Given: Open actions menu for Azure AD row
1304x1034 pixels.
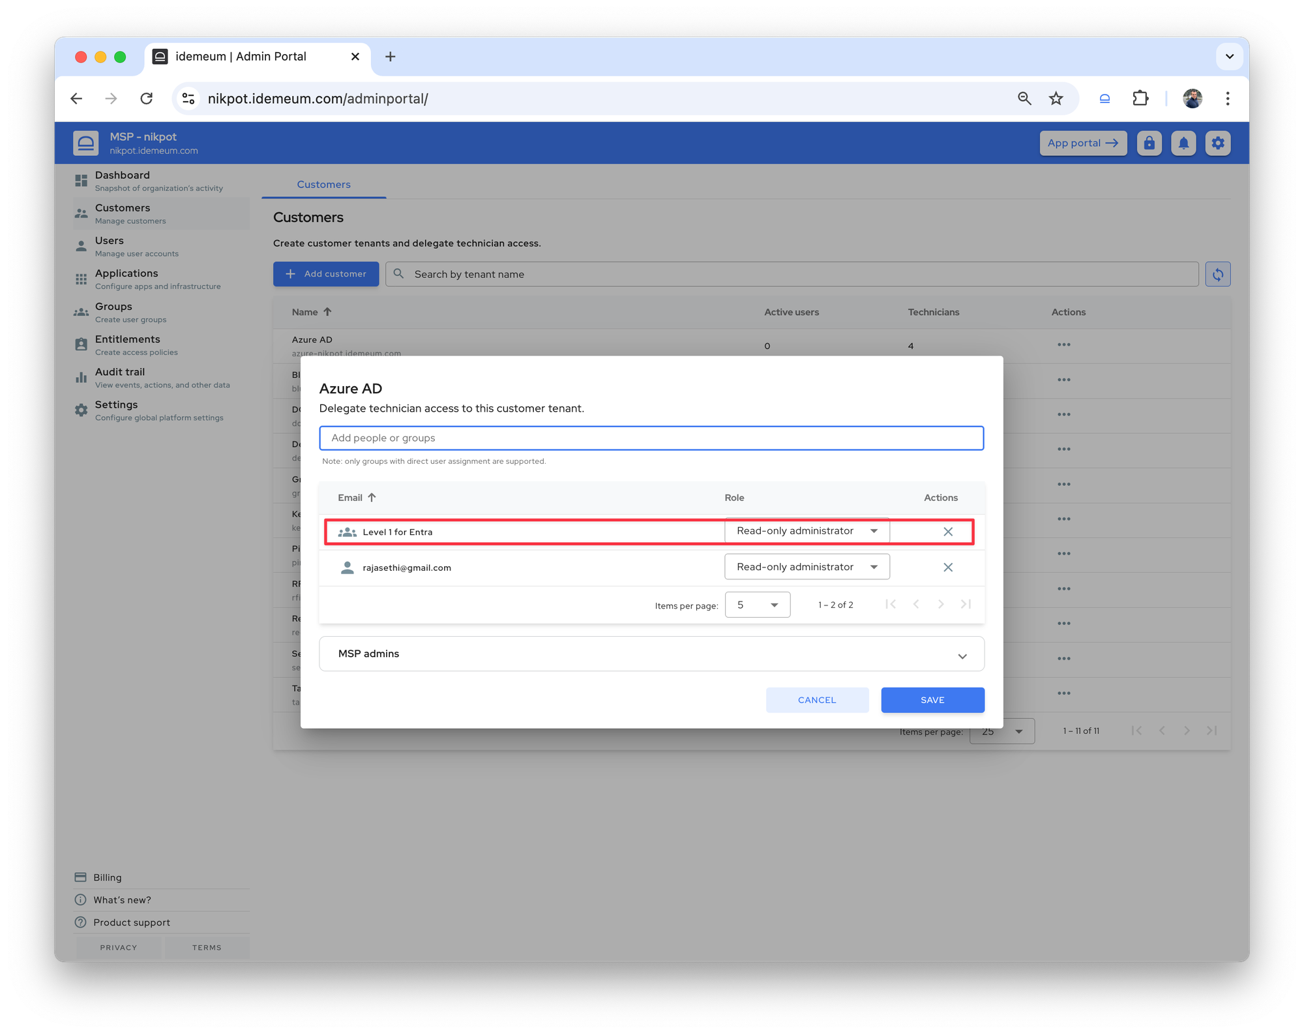Looking at the screenshot, I should (1063, 345).
